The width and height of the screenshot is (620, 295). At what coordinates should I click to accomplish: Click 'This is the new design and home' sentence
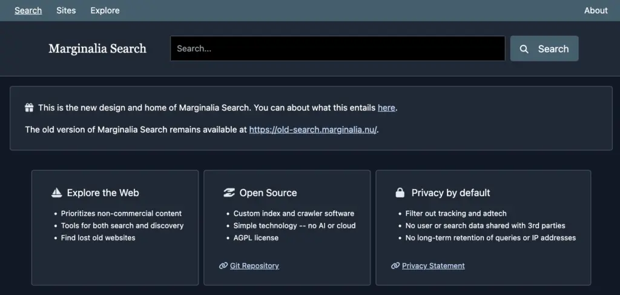point(218,108)
